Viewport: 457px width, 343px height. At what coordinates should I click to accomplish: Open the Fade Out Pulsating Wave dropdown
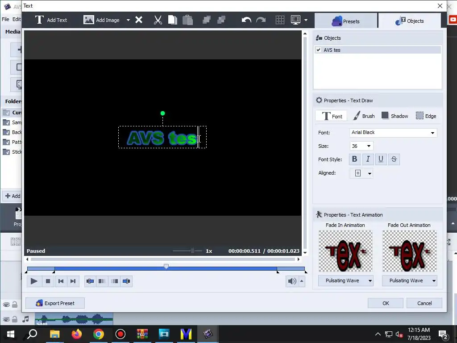410,280
